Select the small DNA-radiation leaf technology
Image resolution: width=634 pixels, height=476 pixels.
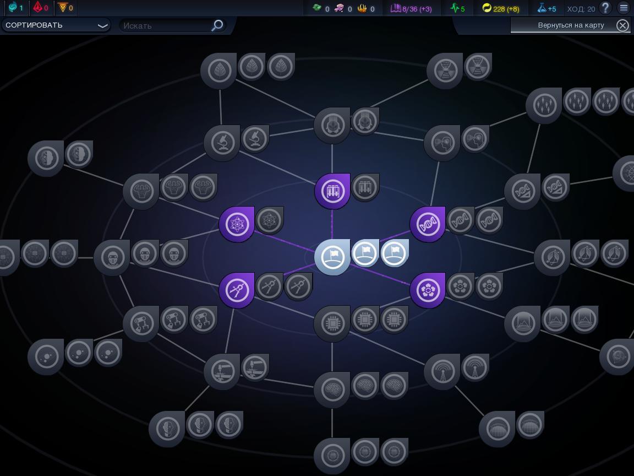478,67
